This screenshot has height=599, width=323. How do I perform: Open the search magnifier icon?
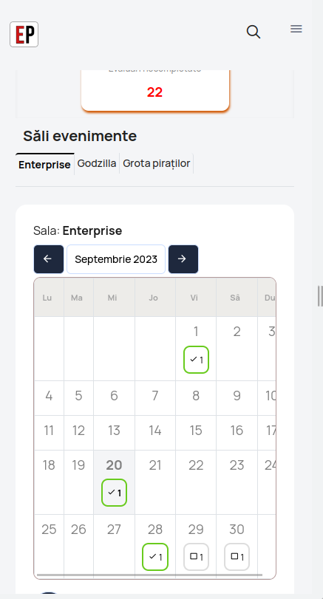(x=253, y=32)
